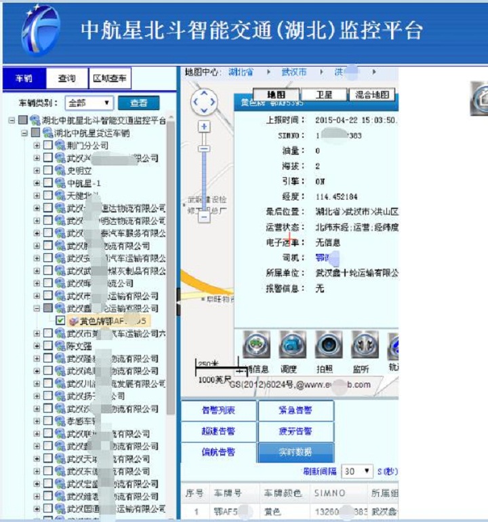The image size is (488, 522).
Task: Collapse the root platform tree node
Action: point(12,120)
